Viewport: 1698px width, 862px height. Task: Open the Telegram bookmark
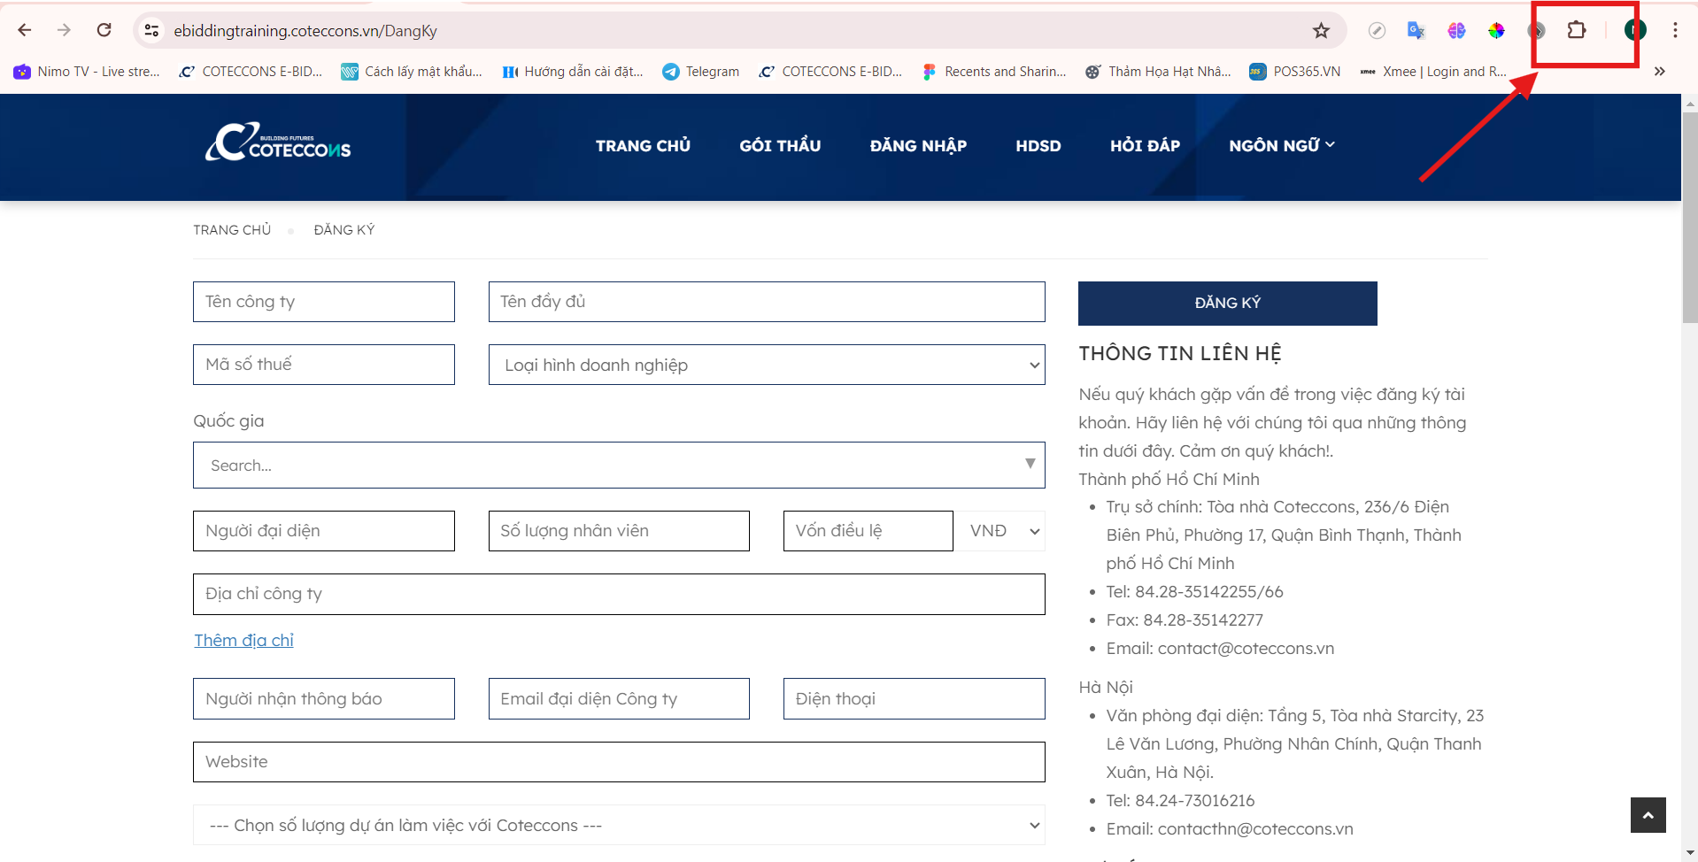pos(701,72)
